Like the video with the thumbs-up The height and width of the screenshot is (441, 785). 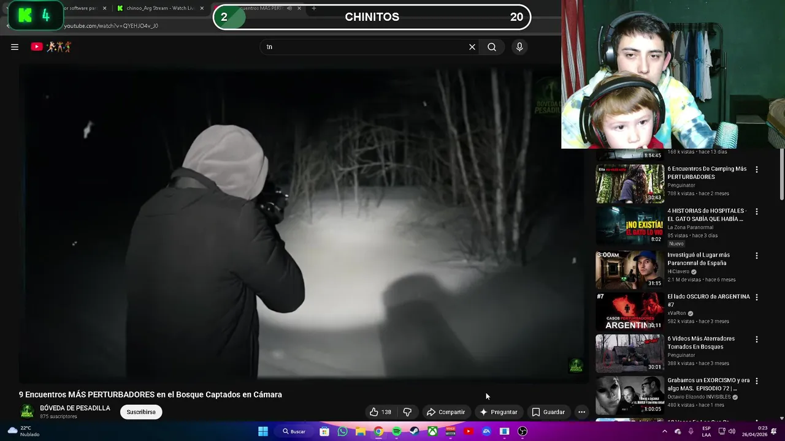coord(380,412)
